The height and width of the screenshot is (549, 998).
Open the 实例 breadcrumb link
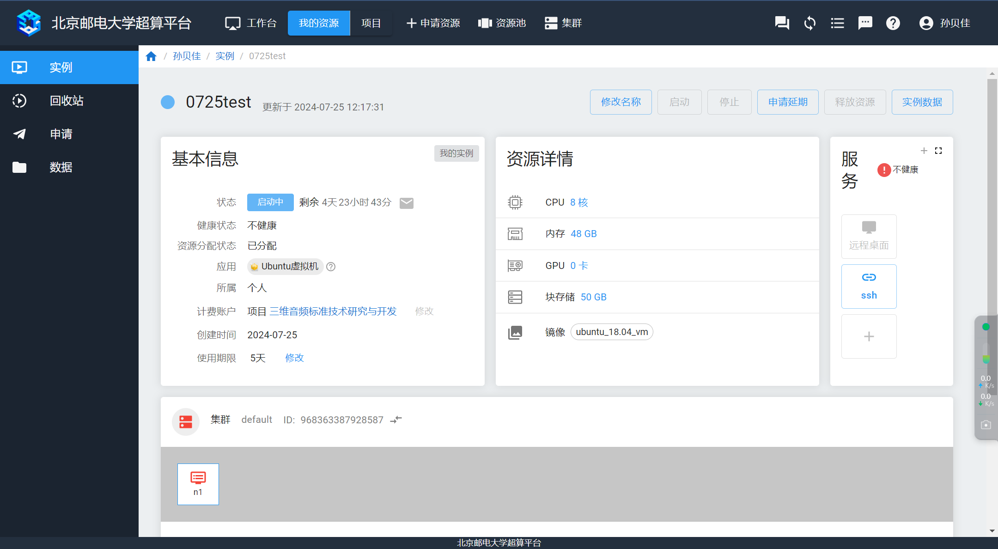tap(225, 56)
